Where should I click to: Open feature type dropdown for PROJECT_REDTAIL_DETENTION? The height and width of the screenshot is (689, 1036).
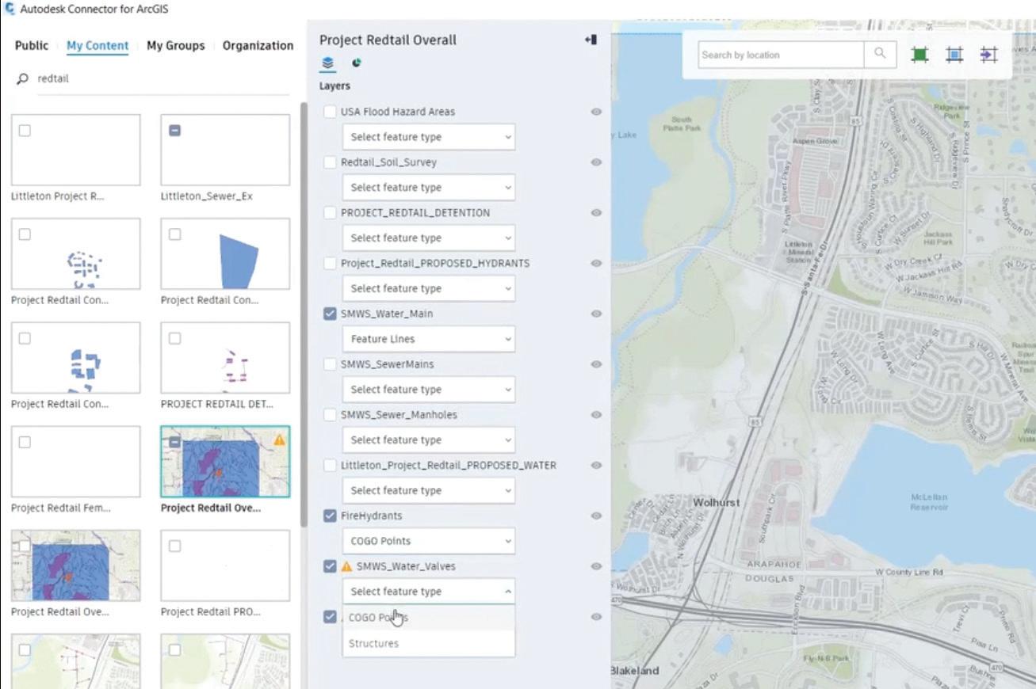pos(429,238)
